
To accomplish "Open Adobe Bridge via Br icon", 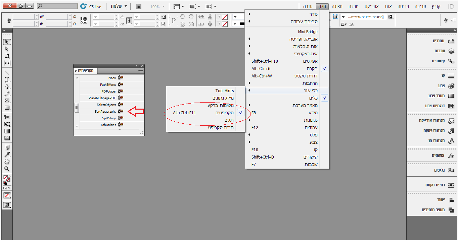I will pos(138,6).
